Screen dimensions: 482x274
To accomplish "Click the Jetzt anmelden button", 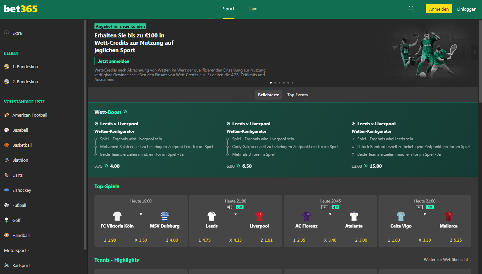I will tap(114, 61).
